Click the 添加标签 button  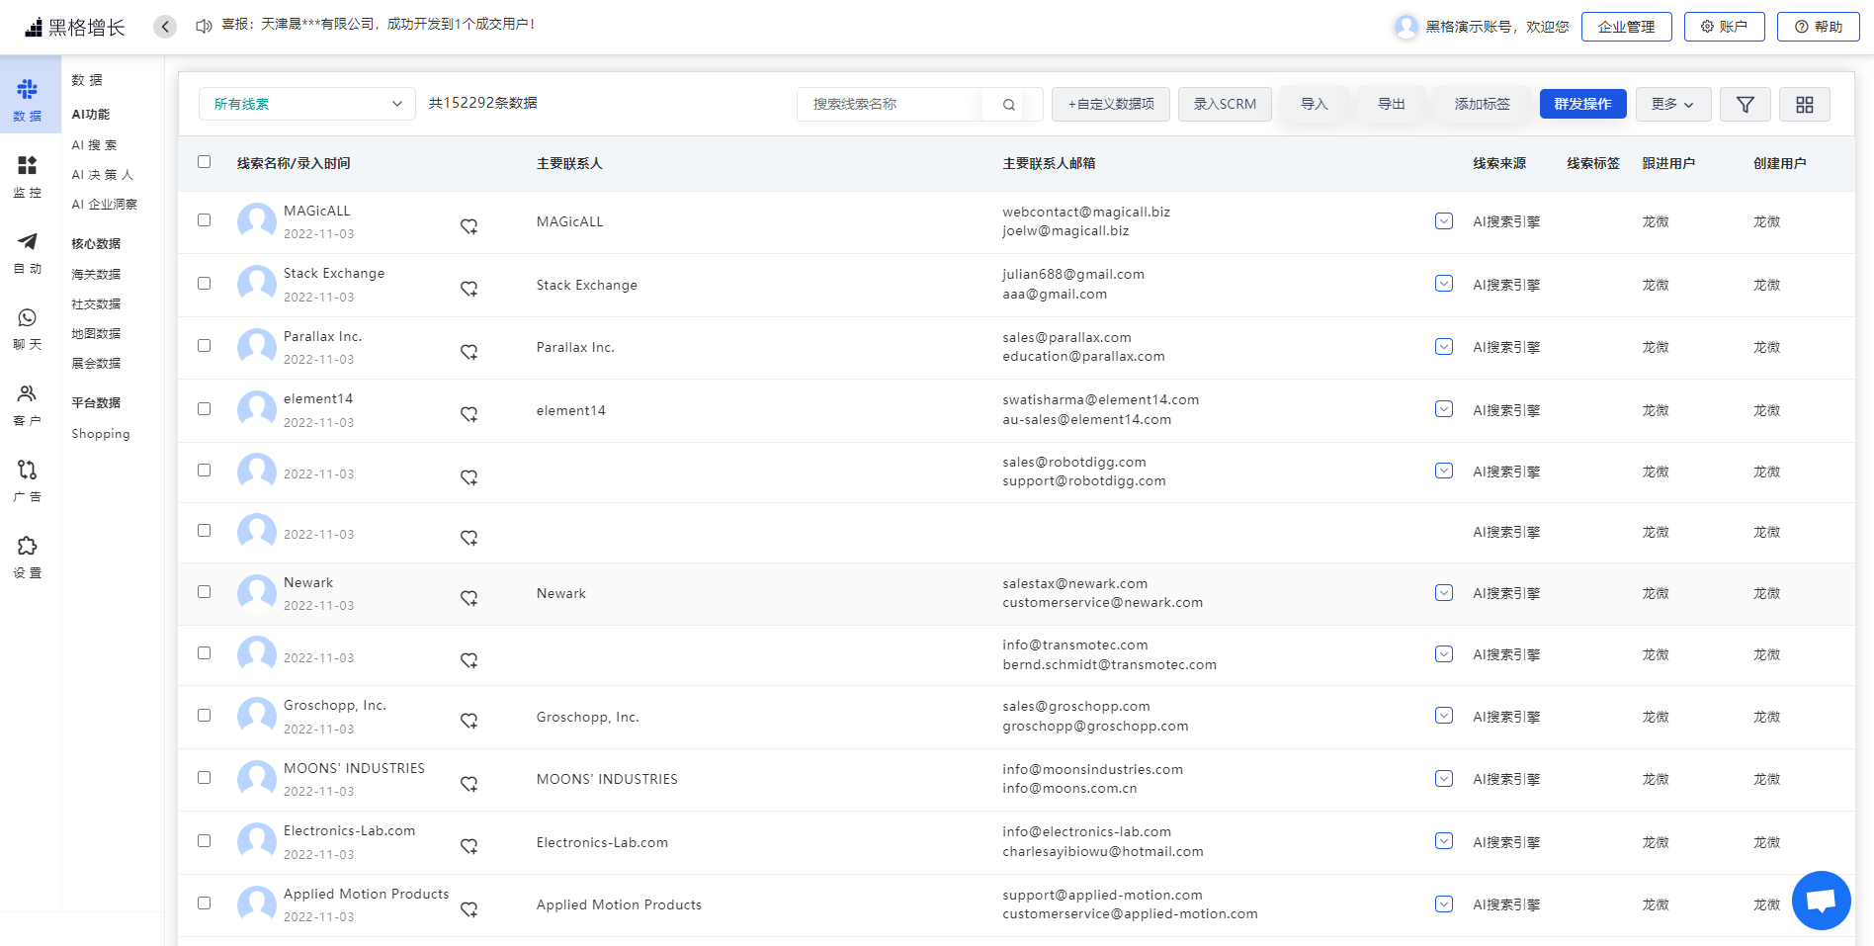tap(1483, 104)
